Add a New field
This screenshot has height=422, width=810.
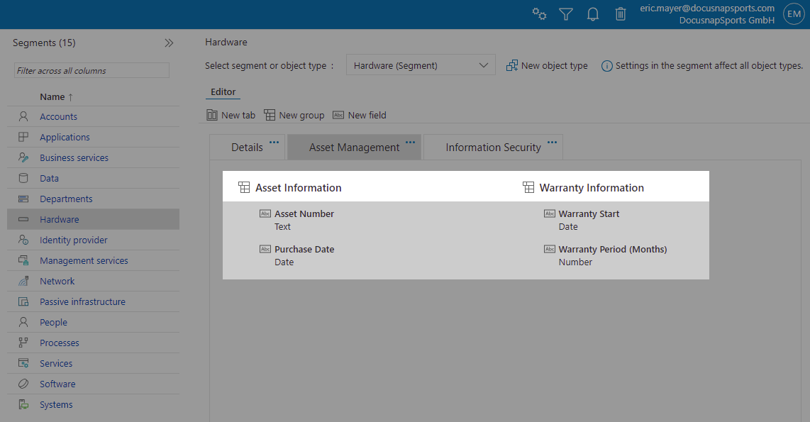[360, 115]
